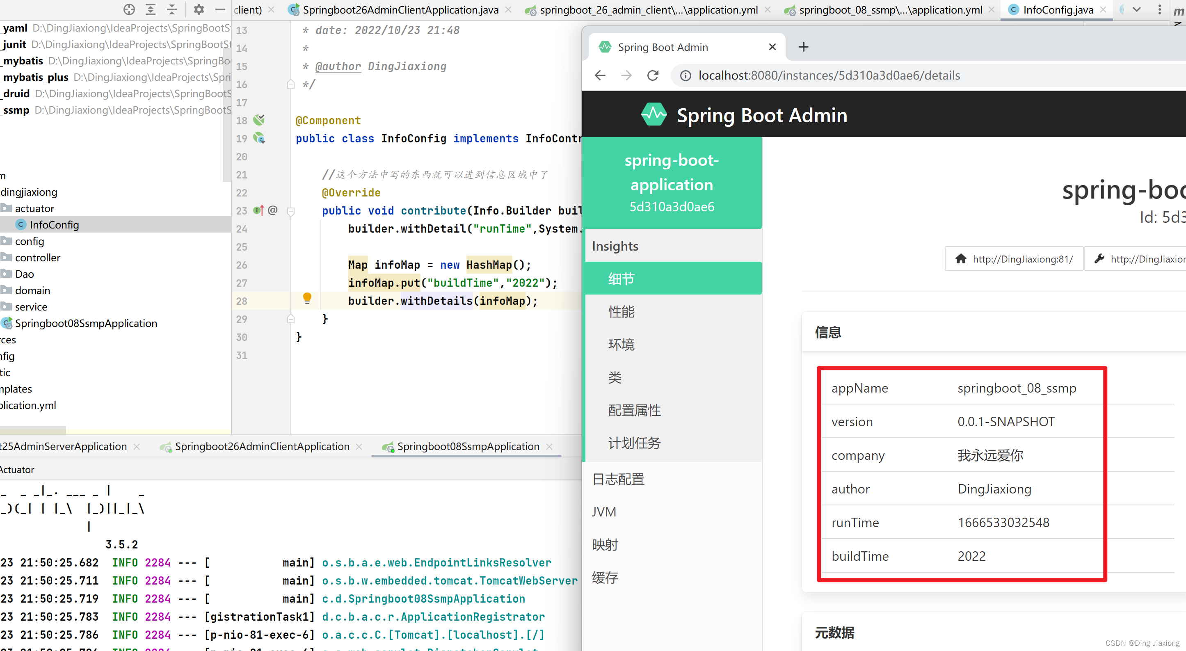
Task: Close the InfoConfig.java editor tab
Action: [1103, 10]
